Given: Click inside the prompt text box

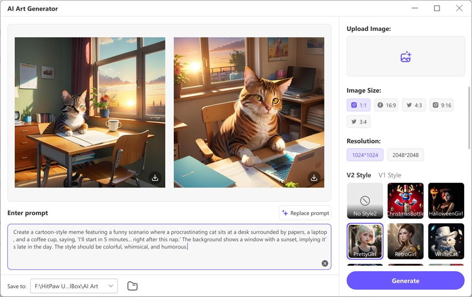Looking at the screenshot, I should (x=169, y=246).
